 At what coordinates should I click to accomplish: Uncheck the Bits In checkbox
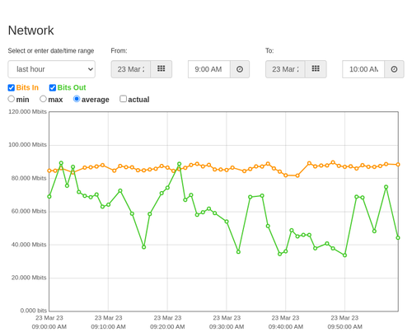(12, 87)
